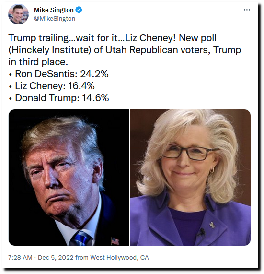Click the "Trump trailing...wait for it" opening line

point(66,38)
